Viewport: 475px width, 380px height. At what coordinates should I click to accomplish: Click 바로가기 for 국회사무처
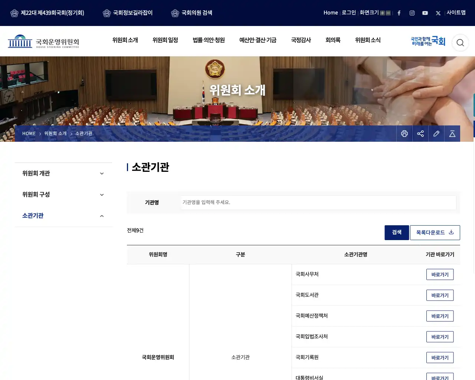coord(440,275)
